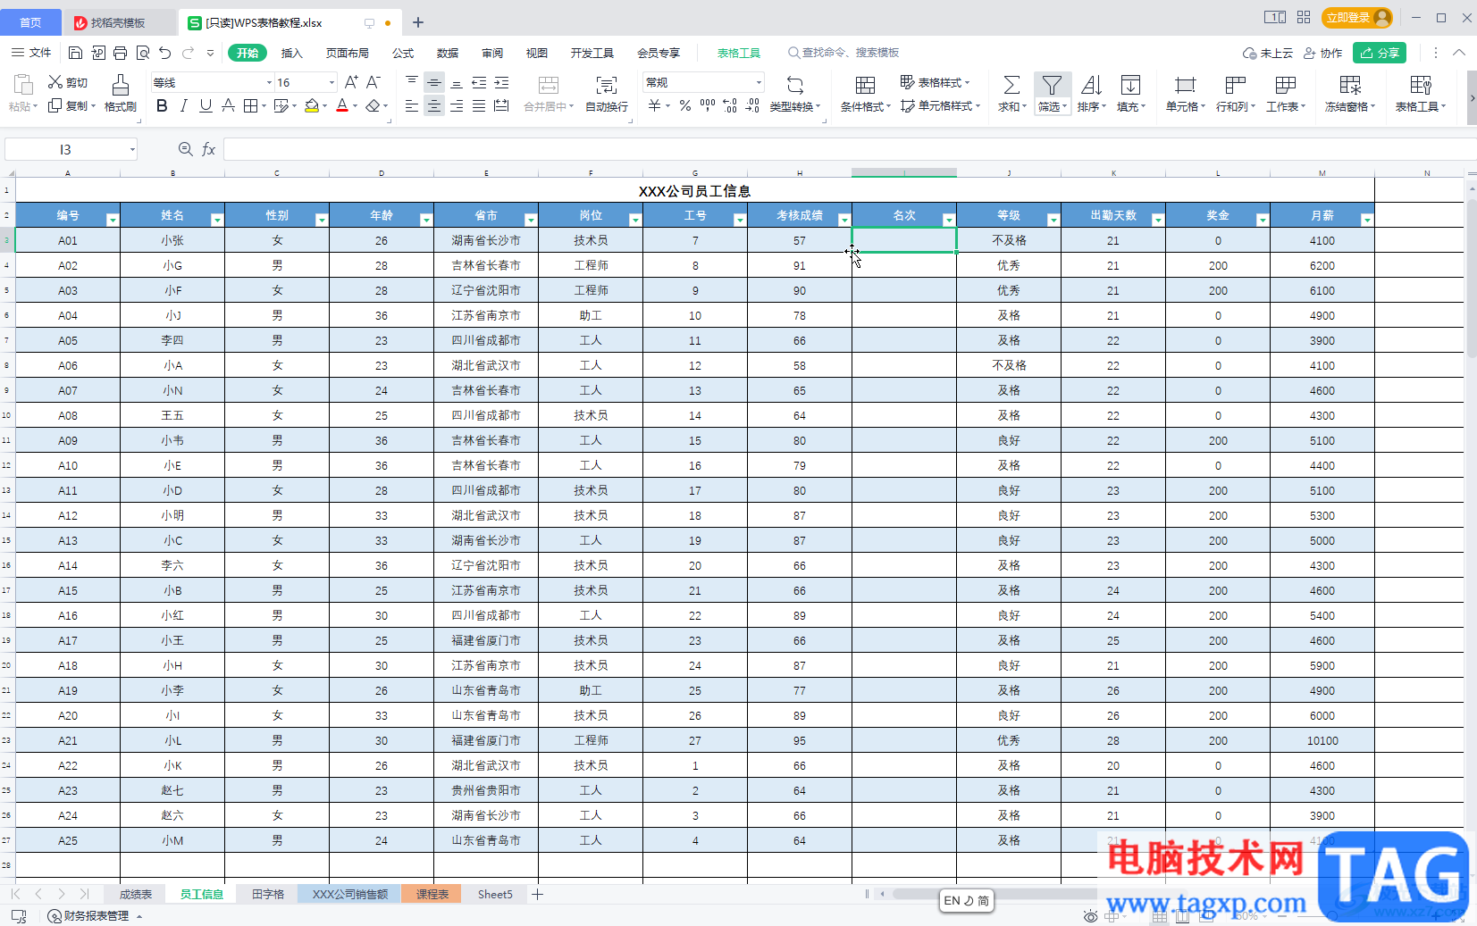Toggle vertical middle alignment
The image size is (1477, 926).
(434, 82)
